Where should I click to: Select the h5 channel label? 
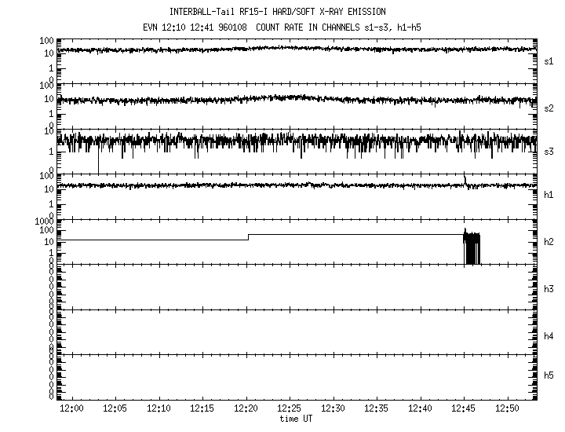point(549,375)
